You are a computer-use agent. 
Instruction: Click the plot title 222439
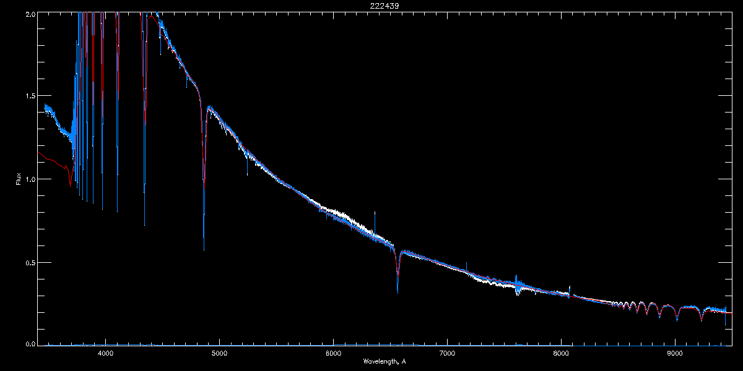385,6
